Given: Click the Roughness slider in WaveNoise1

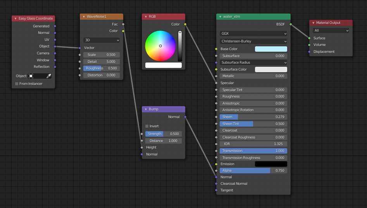Looking at the screenshot, I should tap(102, 68).
